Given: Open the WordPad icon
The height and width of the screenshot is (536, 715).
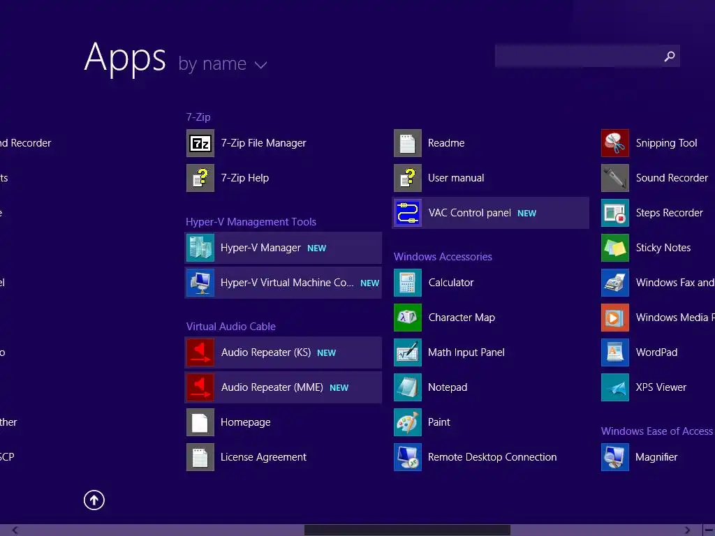Looking at the screenshot, I should click(615, 352).
